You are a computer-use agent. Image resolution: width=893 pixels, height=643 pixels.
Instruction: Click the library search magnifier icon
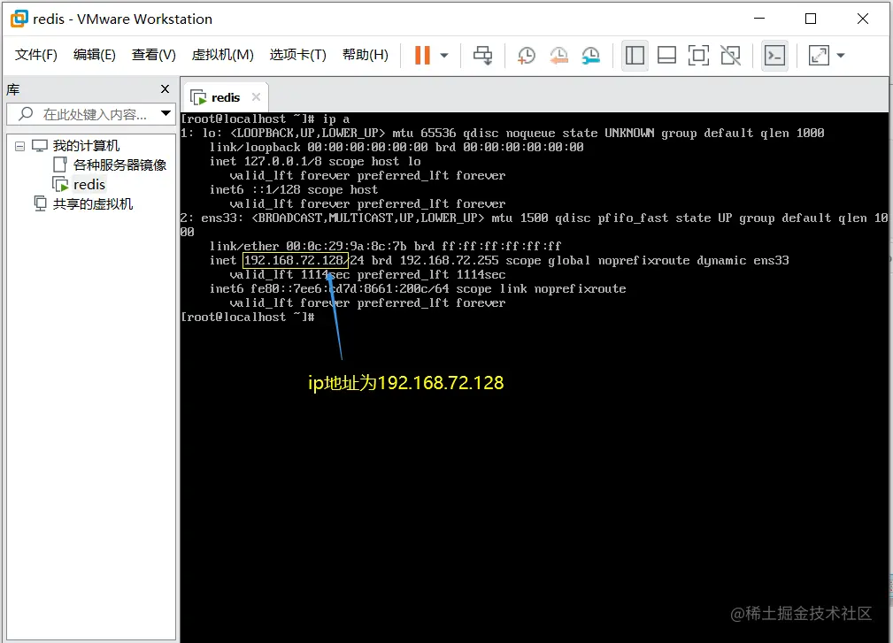coord(26,114)
